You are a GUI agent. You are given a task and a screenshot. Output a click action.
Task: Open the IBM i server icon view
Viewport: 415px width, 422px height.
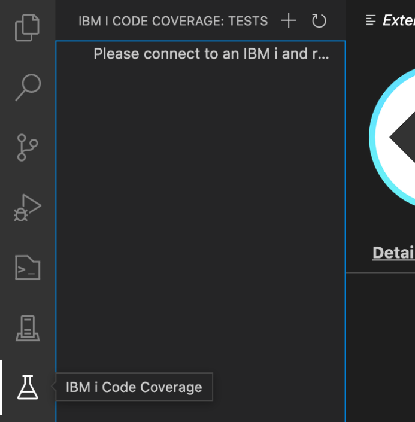click(28, 328)
